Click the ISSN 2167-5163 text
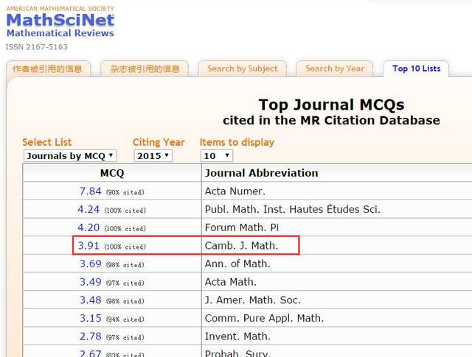The width and height of the screenshot is (472, 357). 37,47
